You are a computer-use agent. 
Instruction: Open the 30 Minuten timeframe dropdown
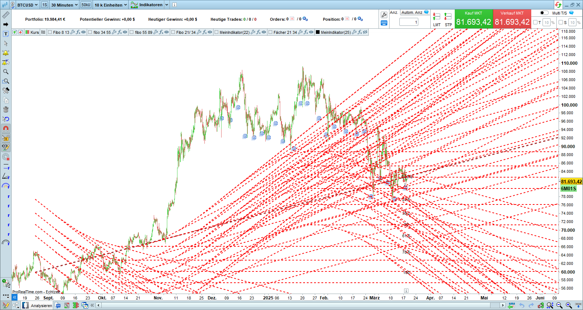pyautogui.click(x=64, y=5)
